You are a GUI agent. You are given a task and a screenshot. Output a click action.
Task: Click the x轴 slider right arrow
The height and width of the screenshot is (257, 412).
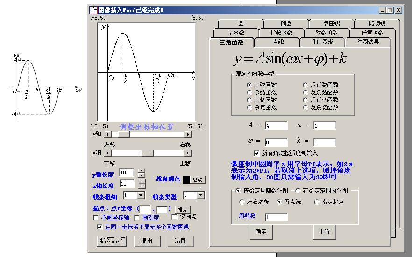pyautogui.click(x=187, y=153)
